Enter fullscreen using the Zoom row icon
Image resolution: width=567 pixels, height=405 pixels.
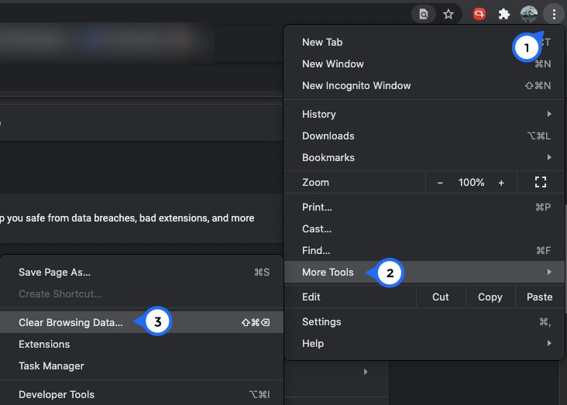click(x=541, y=183)
